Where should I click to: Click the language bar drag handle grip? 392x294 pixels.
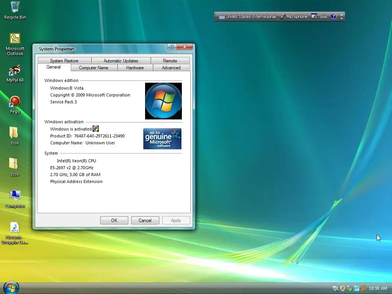[216, 16]
